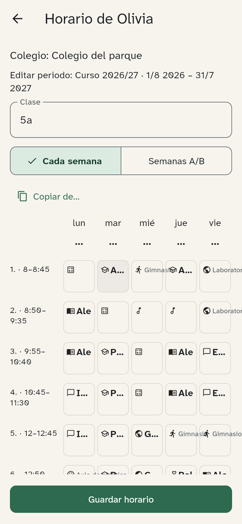Open Monday period 1 math lesson cell
242x524 pixels.
pos(79,276)
